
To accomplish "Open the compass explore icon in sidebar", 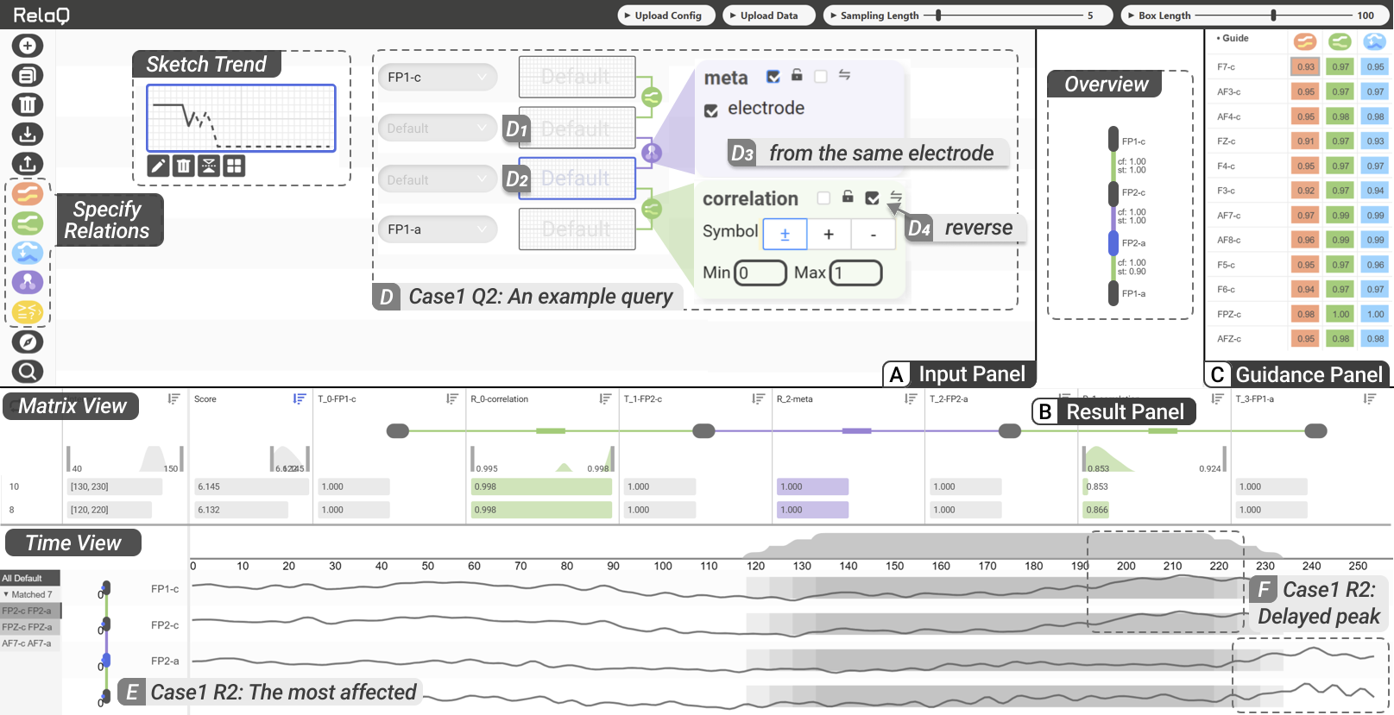I will pos(28,342).
